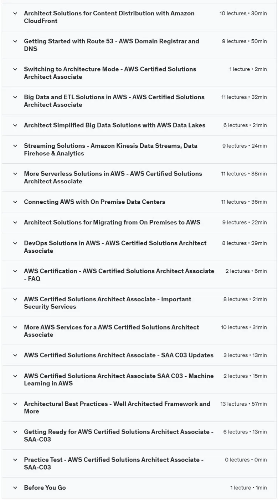
Task: Click chevron next to Big Data and ETL Solutions
Action: click(x=15, y=97)
